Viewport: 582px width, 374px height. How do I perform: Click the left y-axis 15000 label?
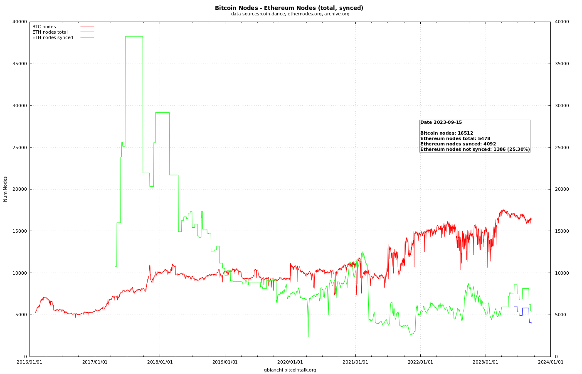tap(20, 231)
